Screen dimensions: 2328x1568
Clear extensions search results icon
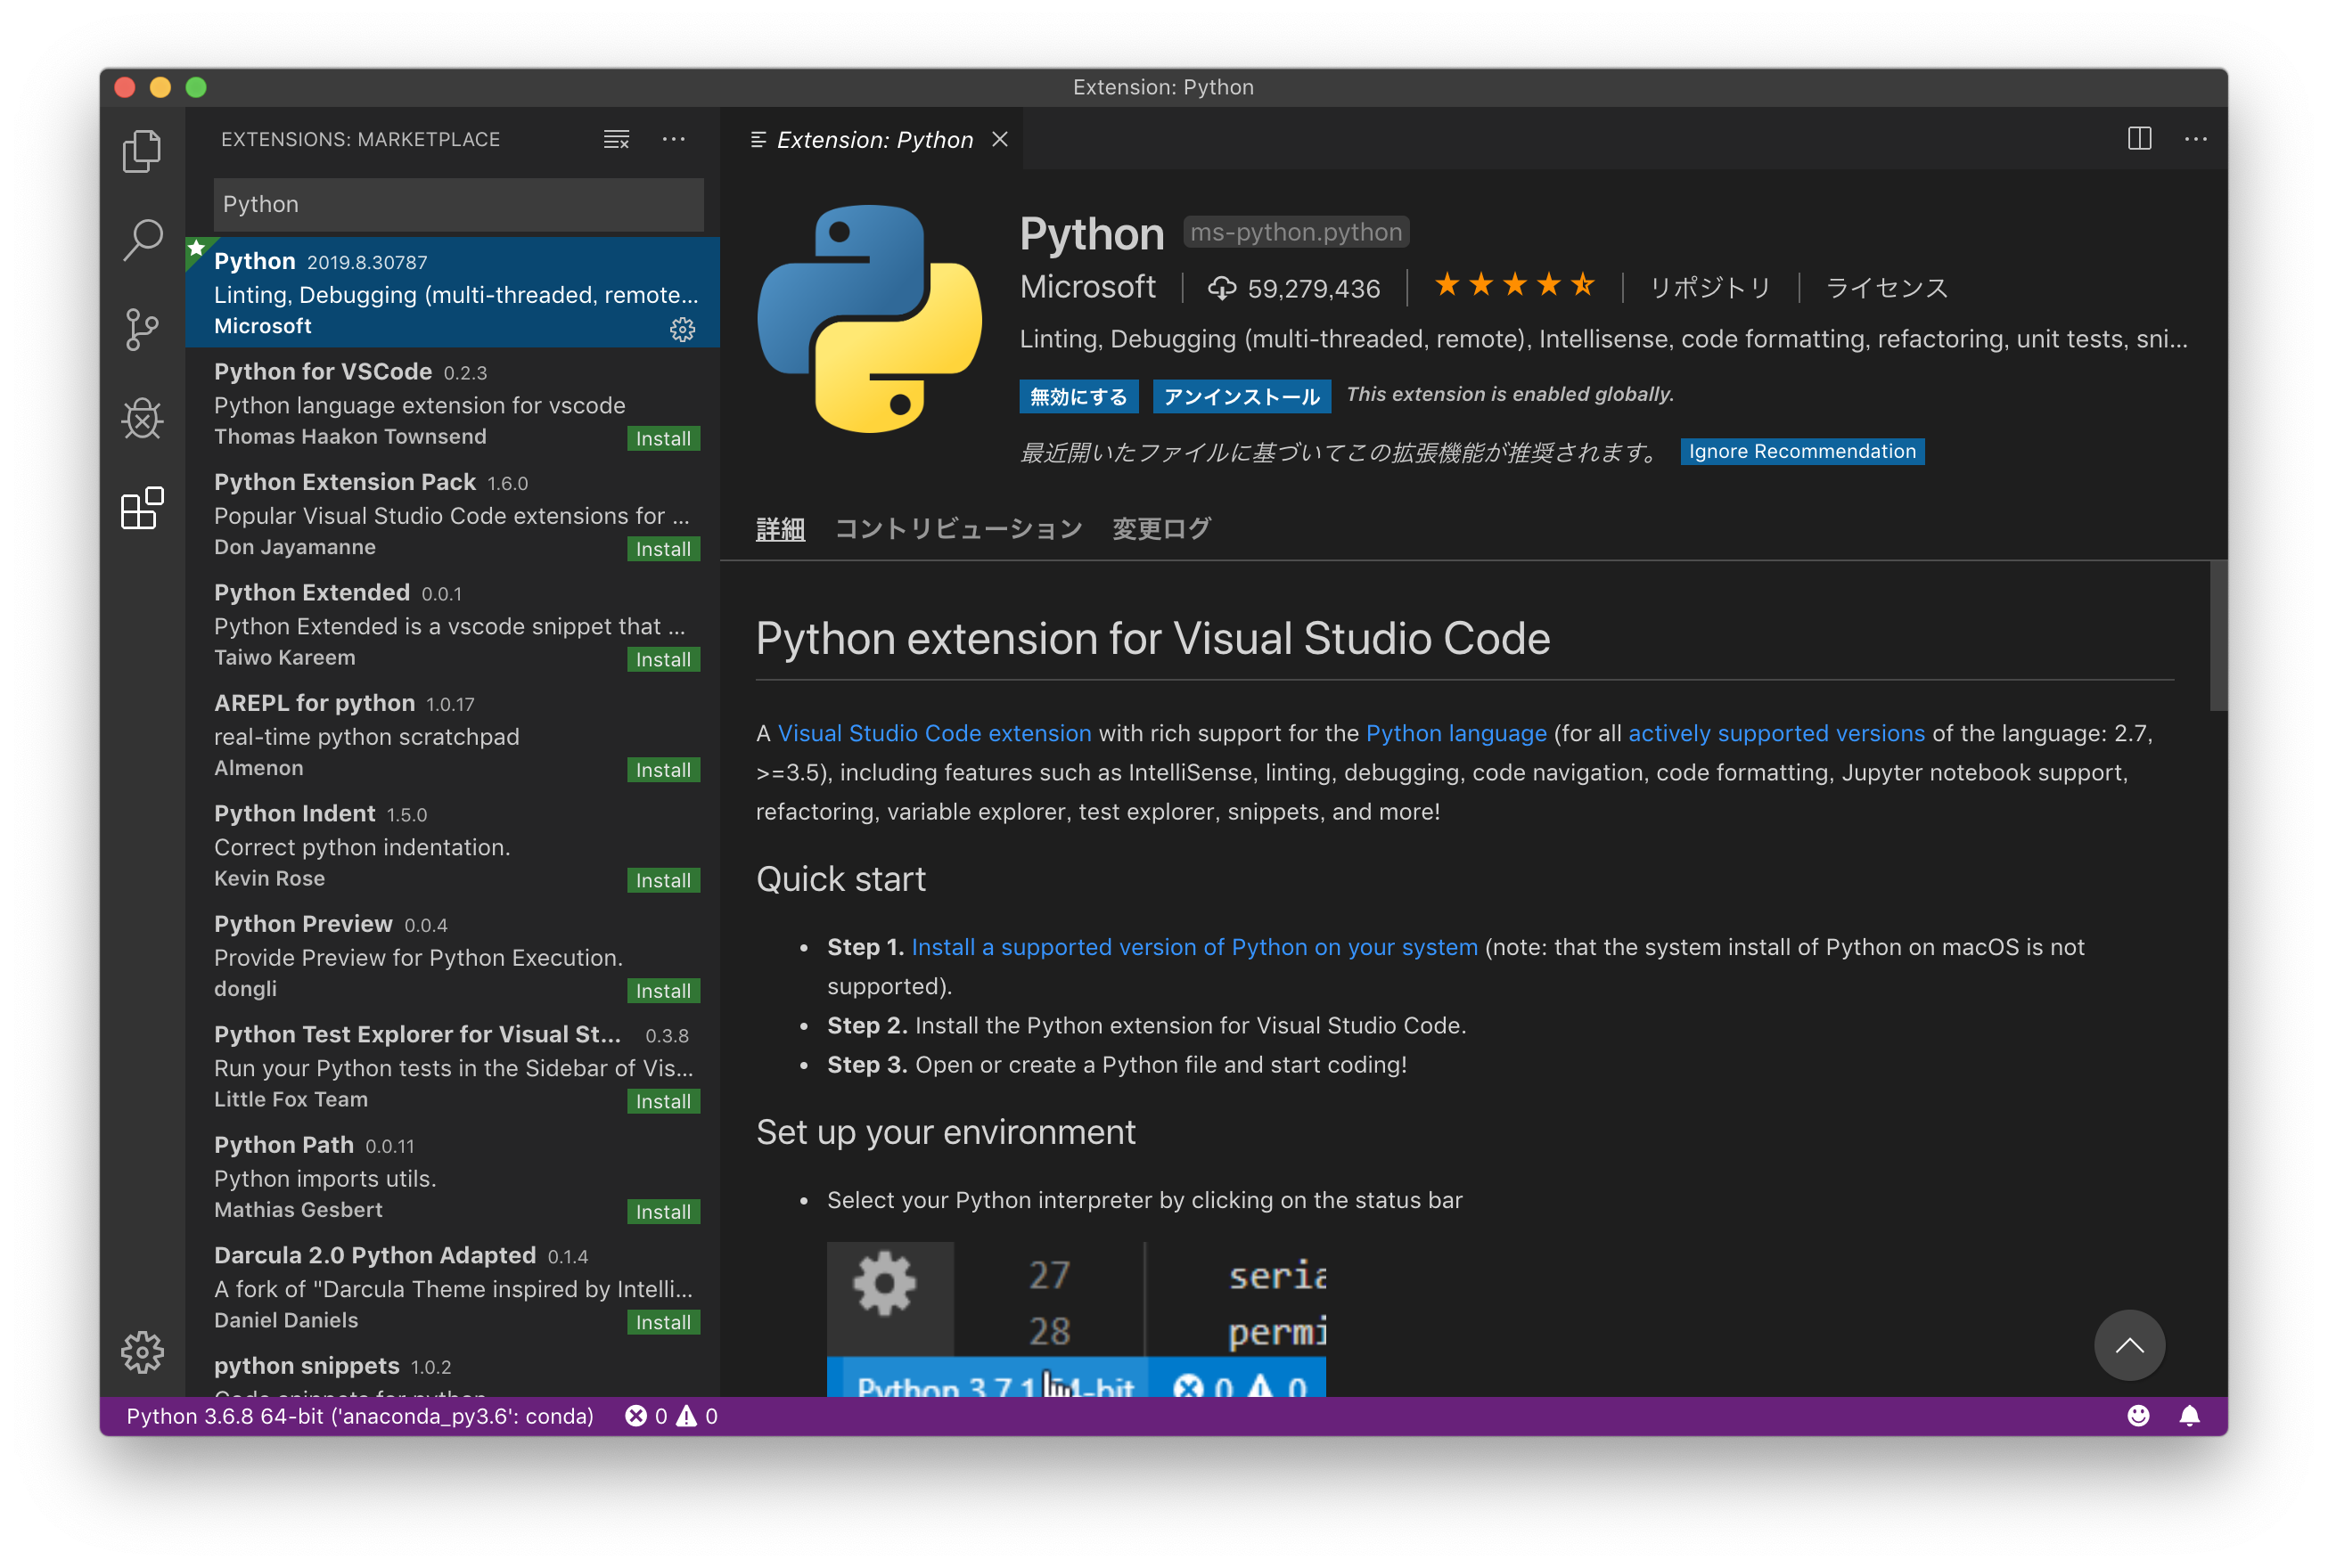coord(616,139)
